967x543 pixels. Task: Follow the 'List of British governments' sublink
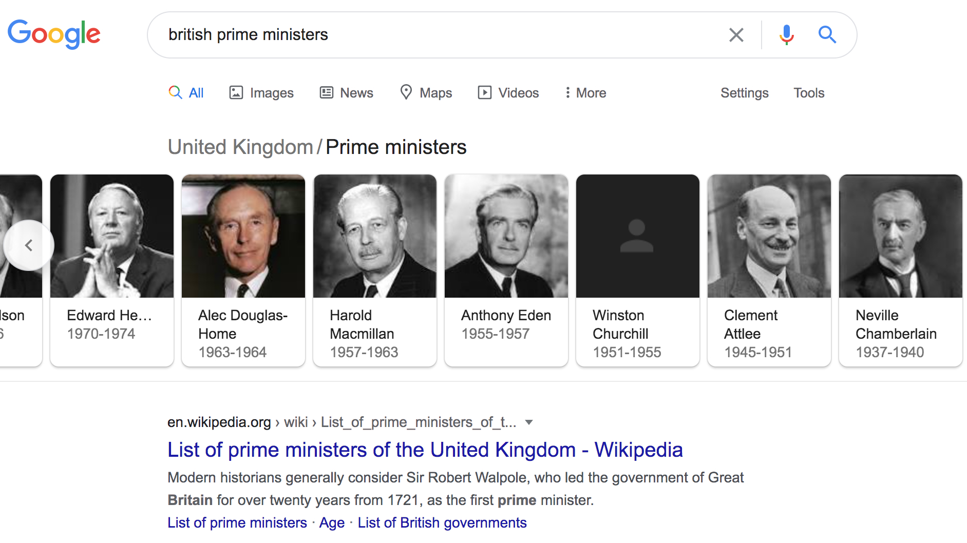tap(442, 522)
